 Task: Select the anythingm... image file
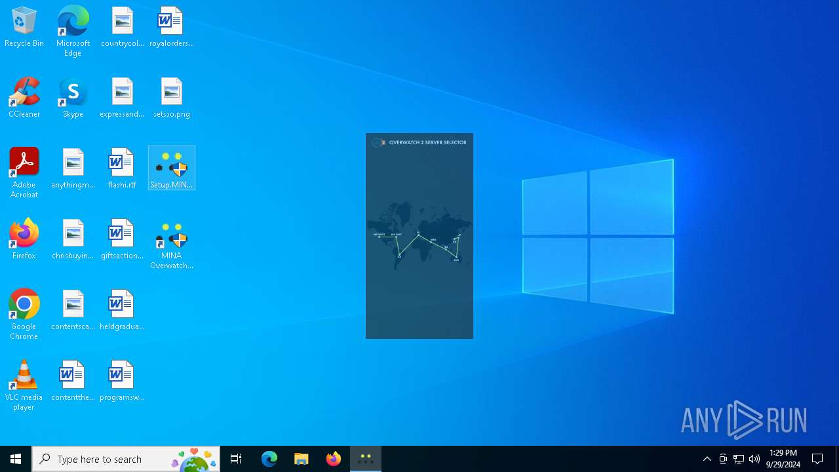click(x=73, y=169)
